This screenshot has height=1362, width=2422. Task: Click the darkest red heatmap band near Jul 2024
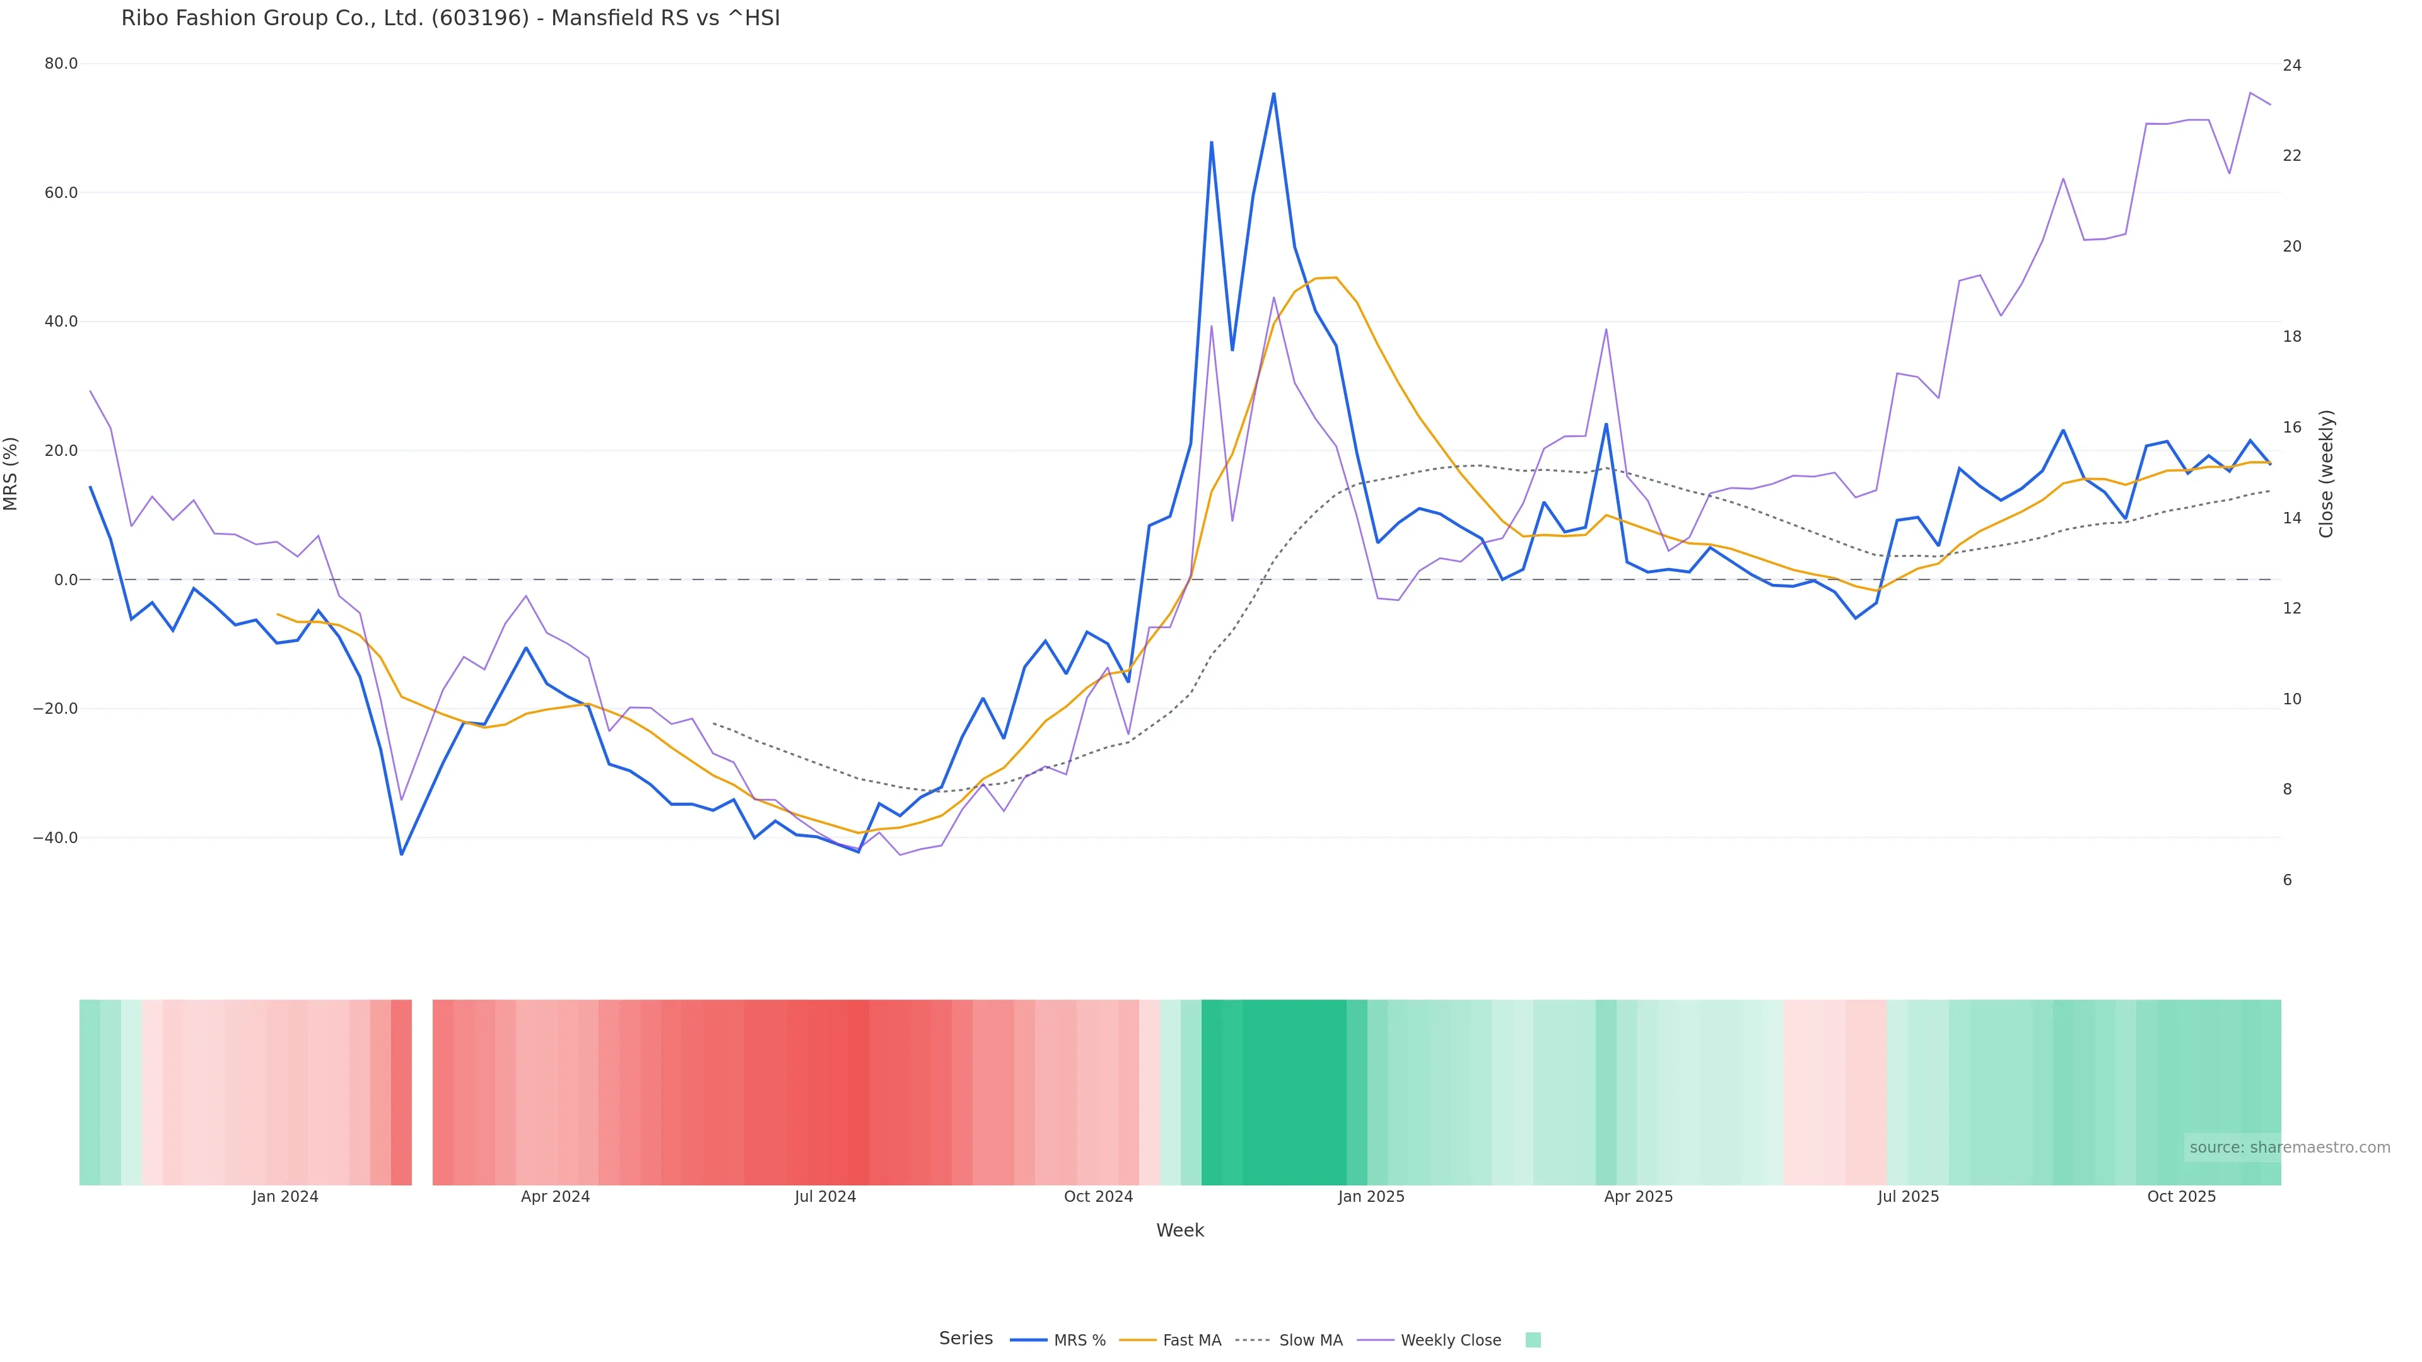(x=858, y=1092)
